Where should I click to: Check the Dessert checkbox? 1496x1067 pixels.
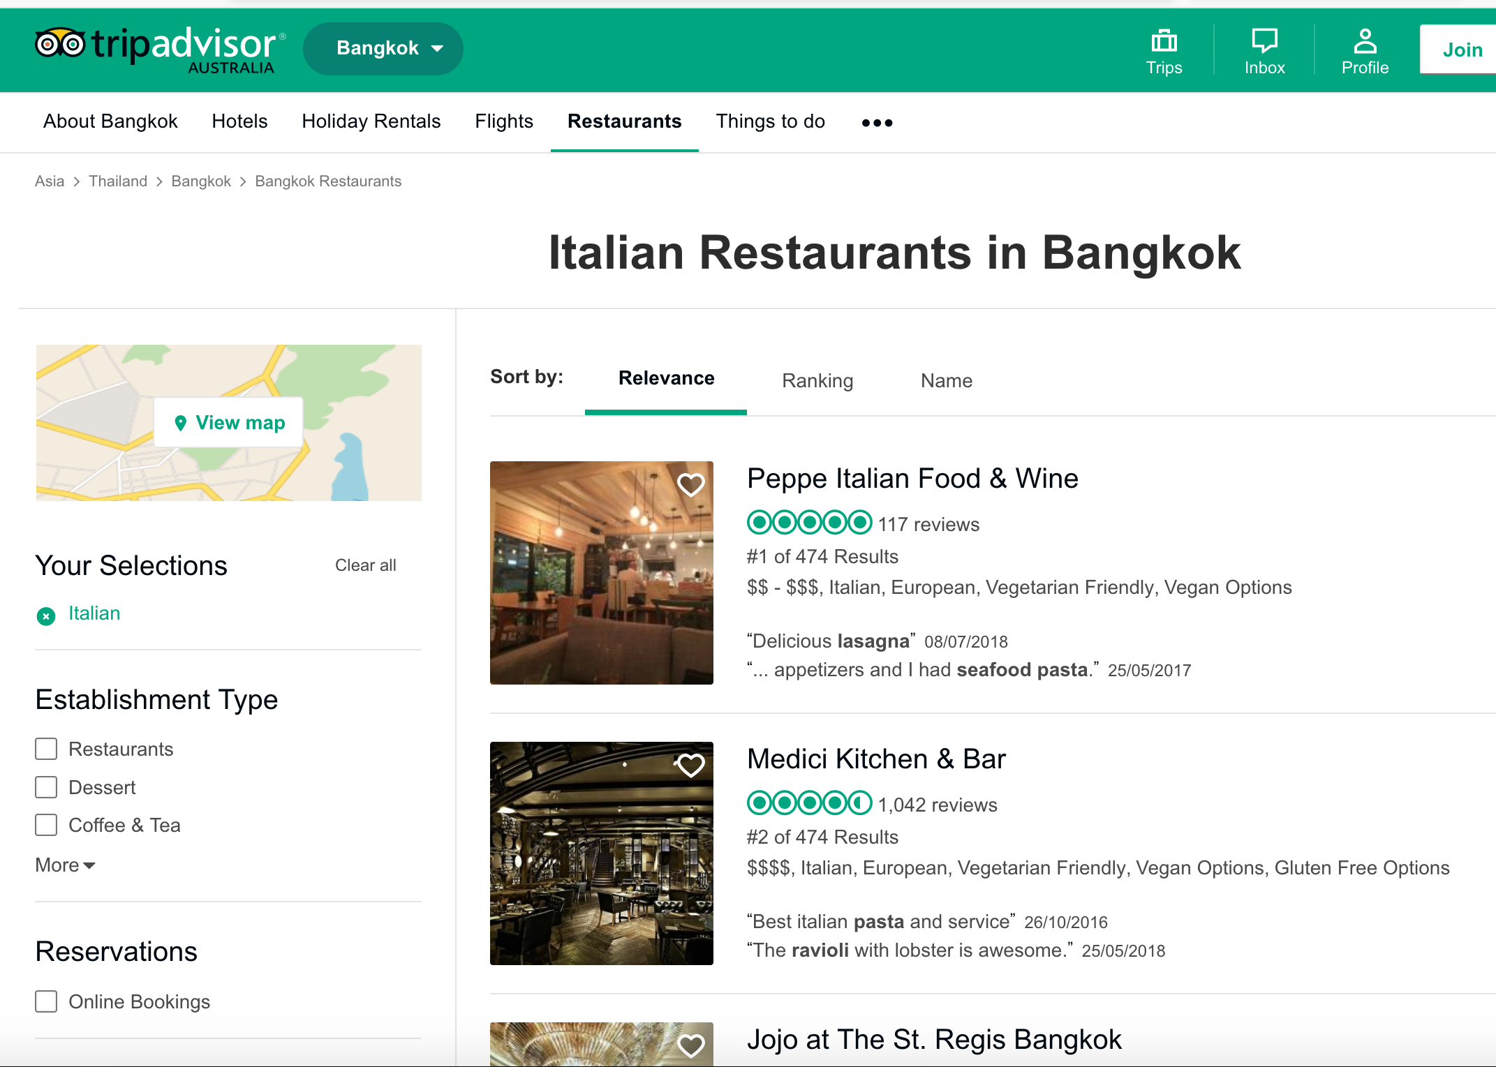(x=46, y=787)
